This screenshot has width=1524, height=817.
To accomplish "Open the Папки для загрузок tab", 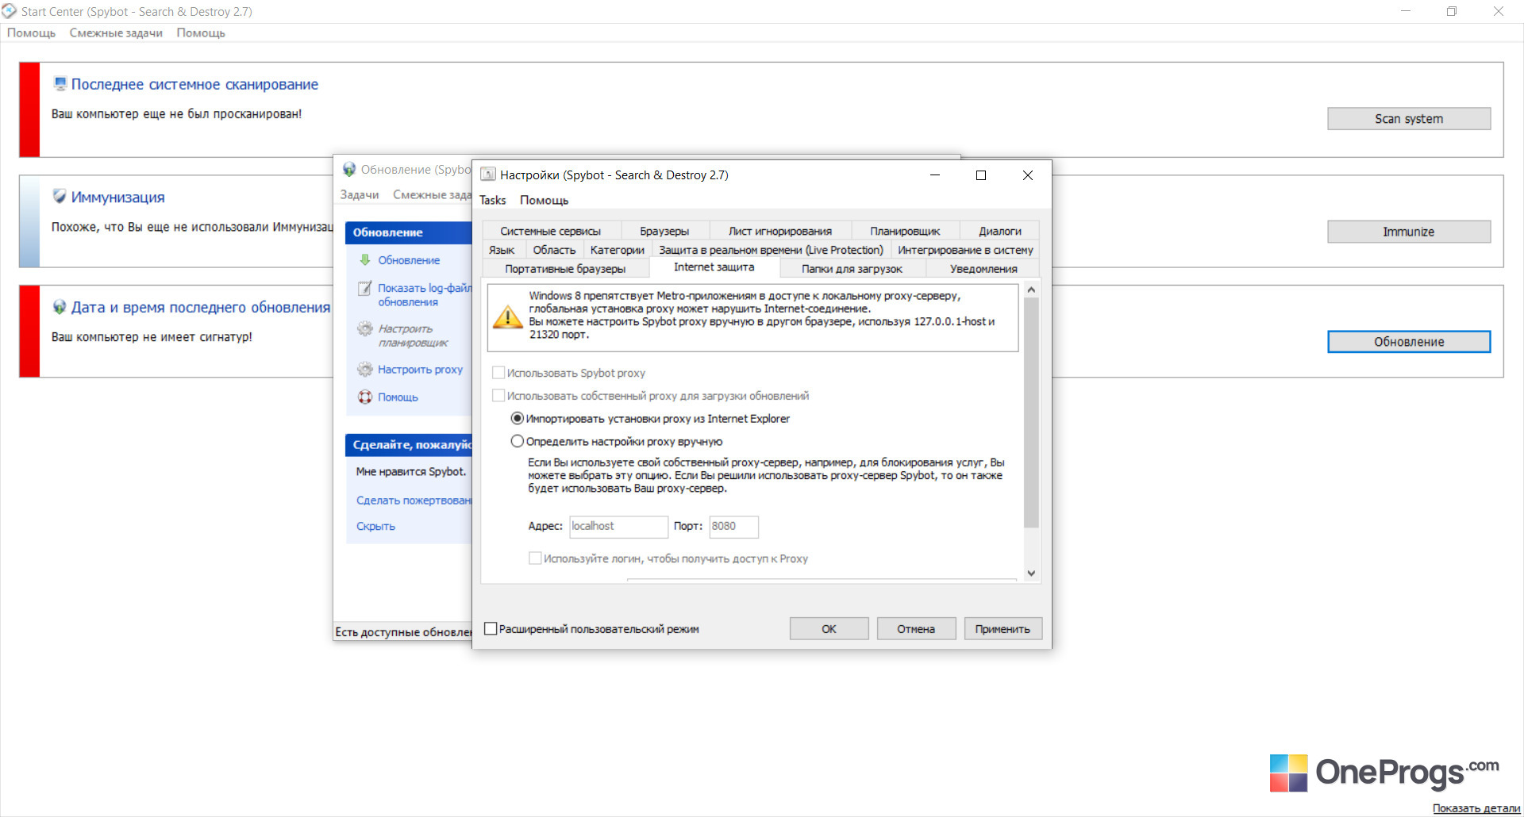I will point(852,269).
